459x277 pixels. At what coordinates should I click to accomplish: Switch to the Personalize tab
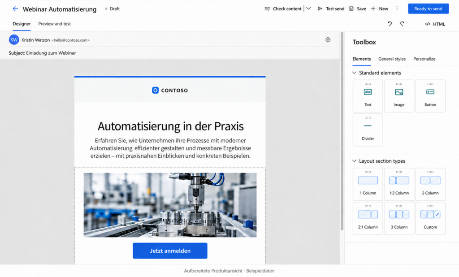pos(424,59)
